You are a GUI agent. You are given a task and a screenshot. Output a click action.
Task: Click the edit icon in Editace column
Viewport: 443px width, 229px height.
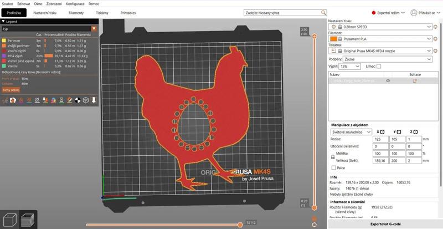pos(415,80)
